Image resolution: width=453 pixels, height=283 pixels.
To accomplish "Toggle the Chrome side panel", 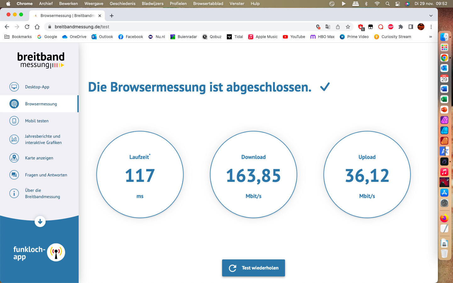I will (411, 27).
